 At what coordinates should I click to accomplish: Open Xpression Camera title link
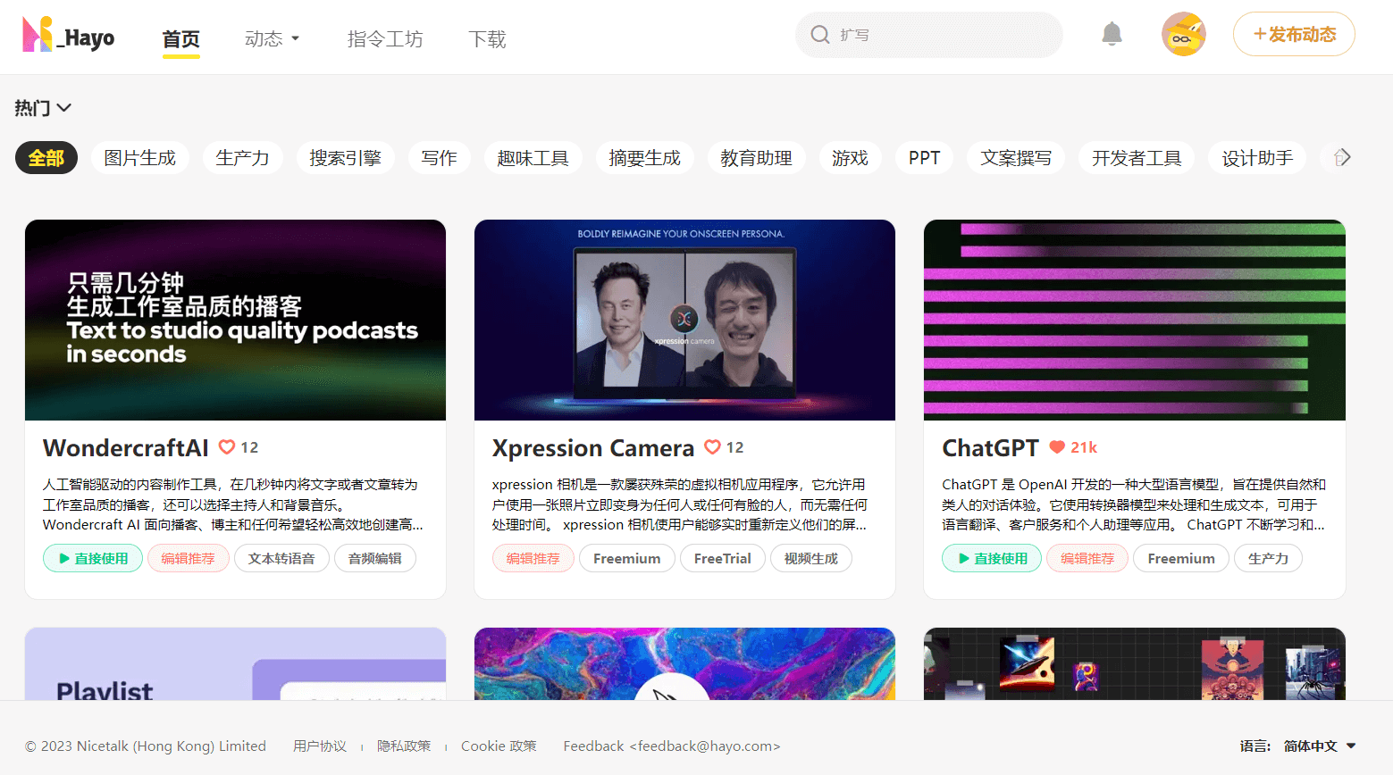coord(593,447)
